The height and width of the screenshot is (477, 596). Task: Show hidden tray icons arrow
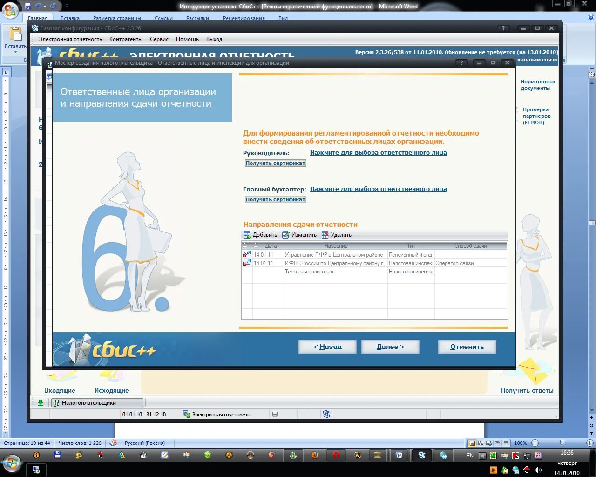[x=482, y=456]
